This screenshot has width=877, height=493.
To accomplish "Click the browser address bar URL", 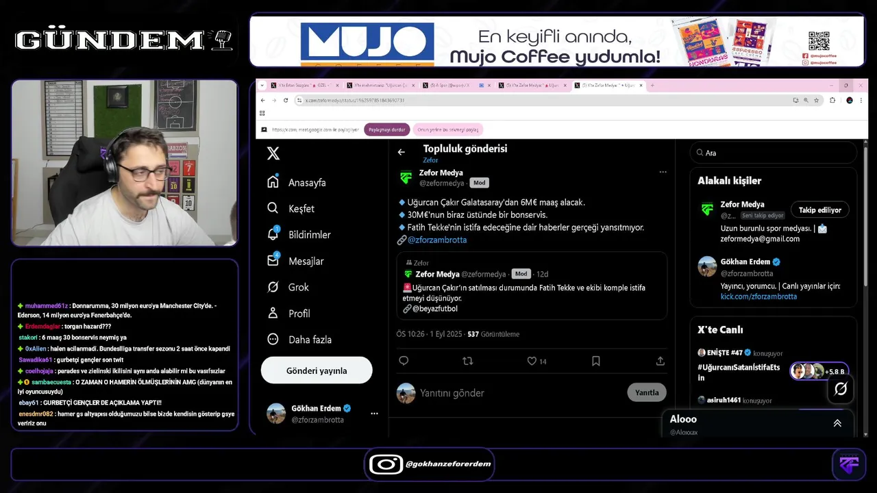I will tap(354, 100).
